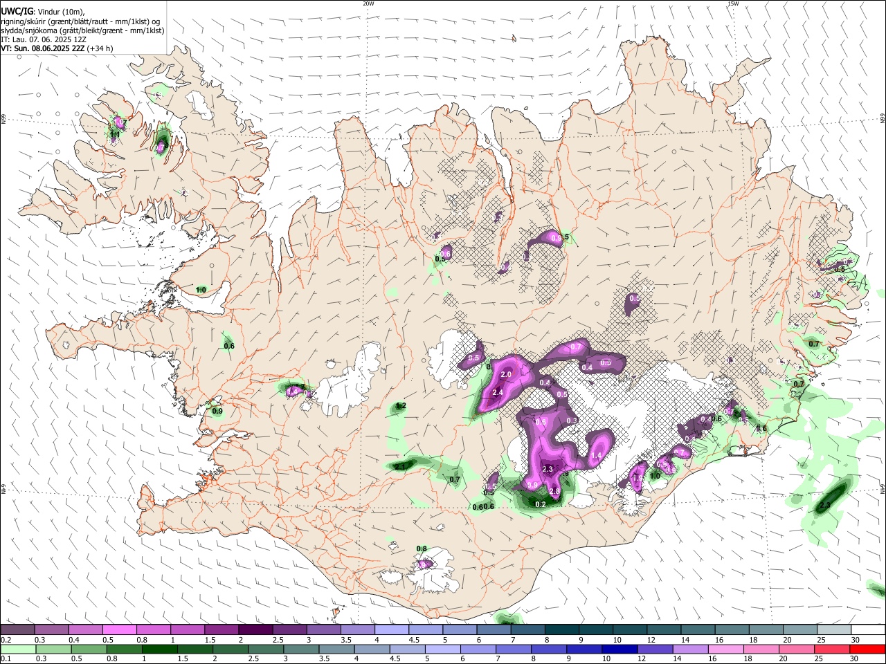886x664 pixels.
Task: Click the white top-row swatch after 30
Action: pos(867,630)
